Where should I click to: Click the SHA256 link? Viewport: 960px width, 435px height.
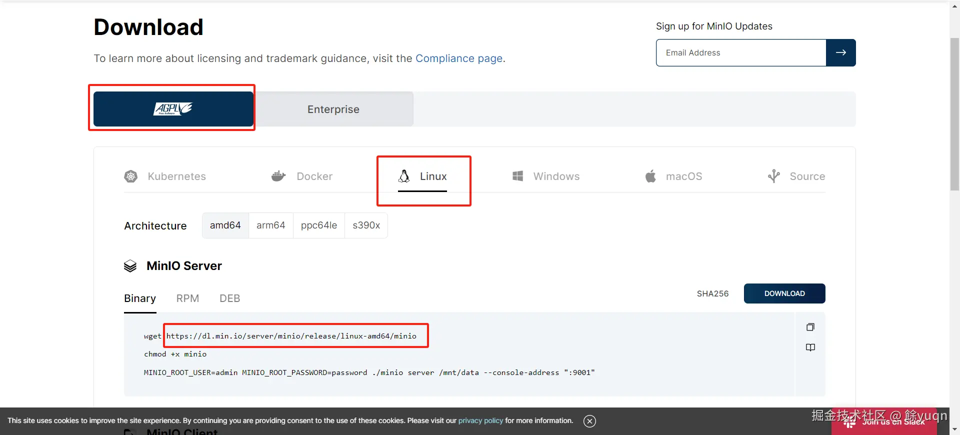pyautogui.click(x=713, y=293)
